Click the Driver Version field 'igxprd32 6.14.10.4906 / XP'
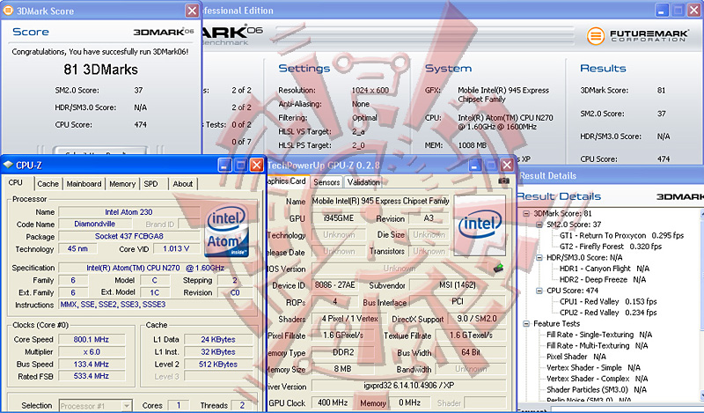This screenshot has width=704, height=413. pos(408,386)
